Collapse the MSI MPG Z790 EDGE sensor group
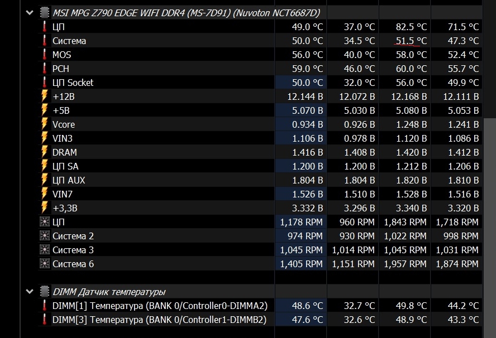 coord(30,13)
